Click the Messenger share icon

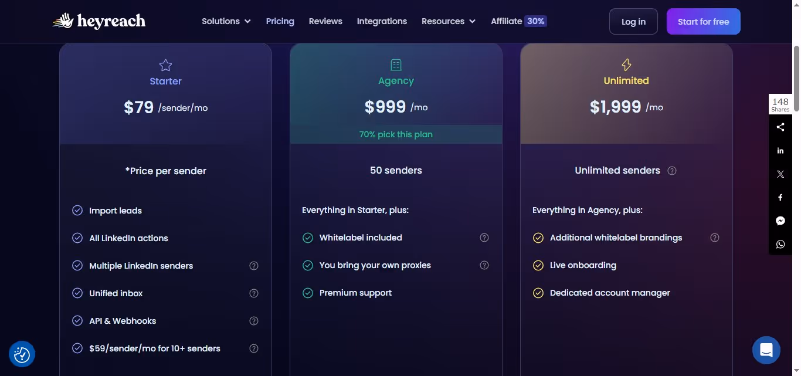[x=780, y=221]
